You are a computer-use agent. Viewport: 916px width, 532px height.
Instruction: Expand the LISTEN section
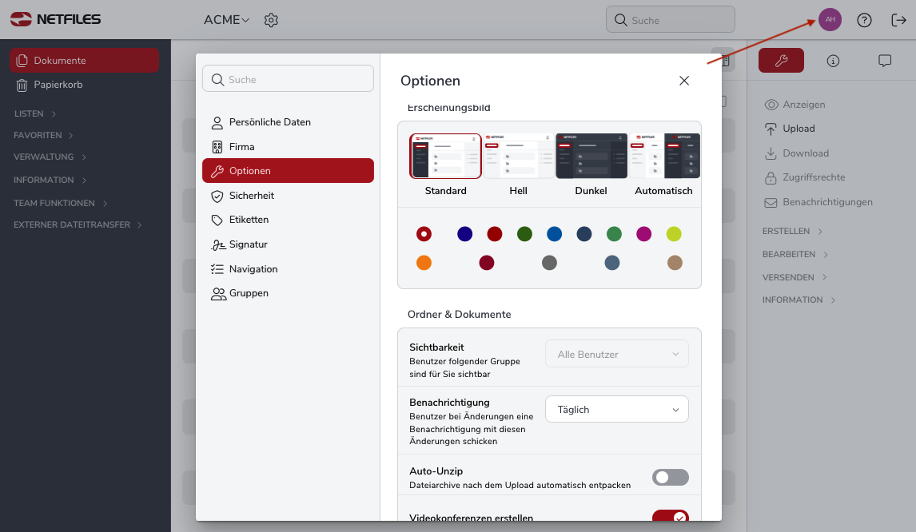coord(35,114)
